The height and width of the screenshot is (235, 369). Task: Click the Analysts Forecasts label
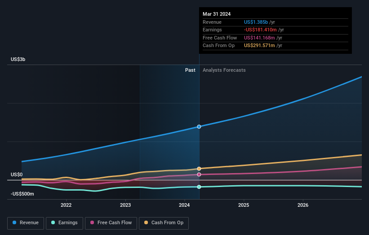(x=224, y=70)
